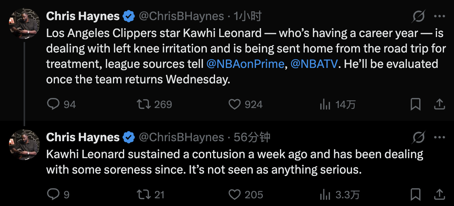Like the tweet with 205 likes
This screenshot has height=206, width=454.
(235, 194)
